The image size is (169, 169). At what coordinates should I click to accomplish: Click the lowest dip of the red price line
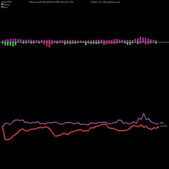[x=6, y=140]
